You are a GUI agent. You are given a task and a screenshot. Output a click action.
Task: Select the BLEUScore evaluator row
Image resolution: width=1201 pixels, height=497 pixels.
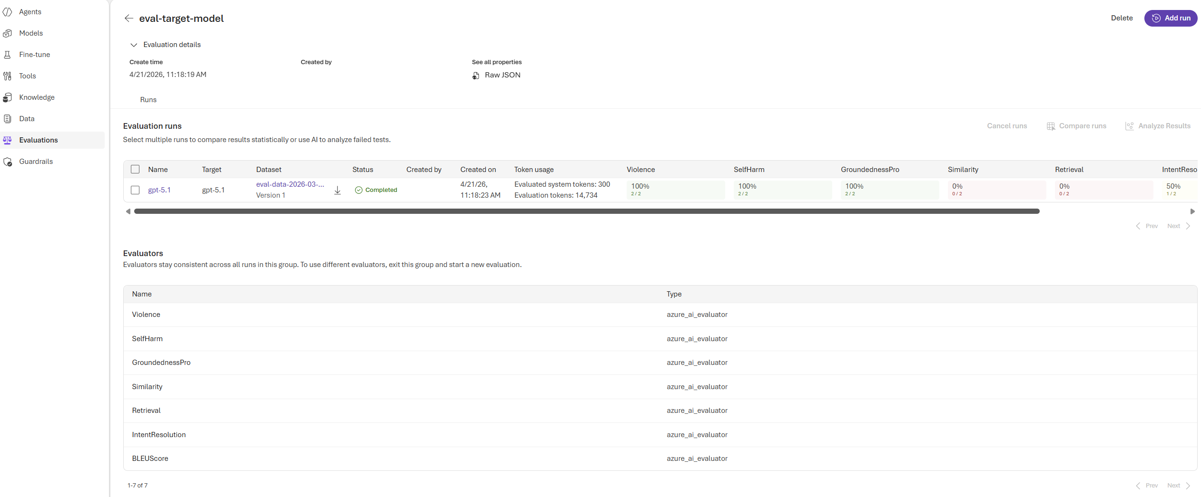click(x=660, y=459)
